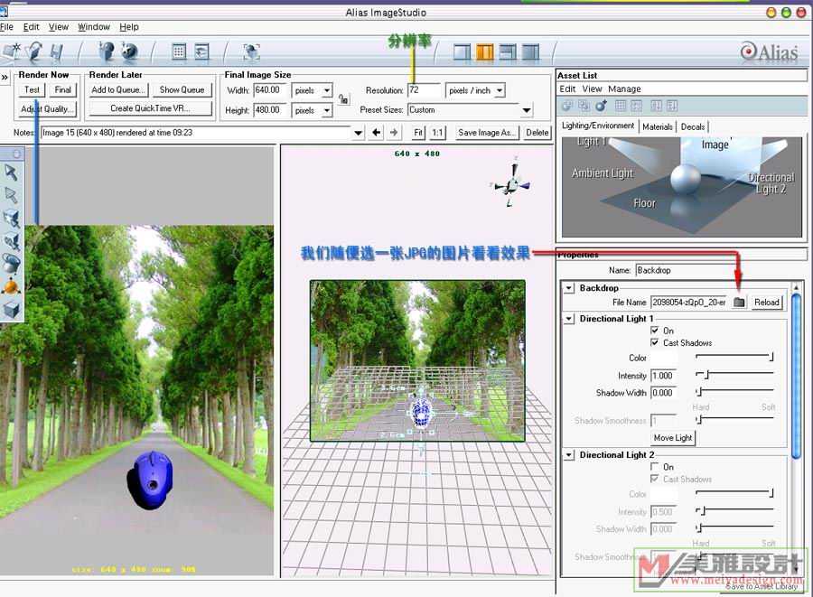The image size is (813, 597).
Task: Open Width units dropdown
Action: tap(327, 90)
